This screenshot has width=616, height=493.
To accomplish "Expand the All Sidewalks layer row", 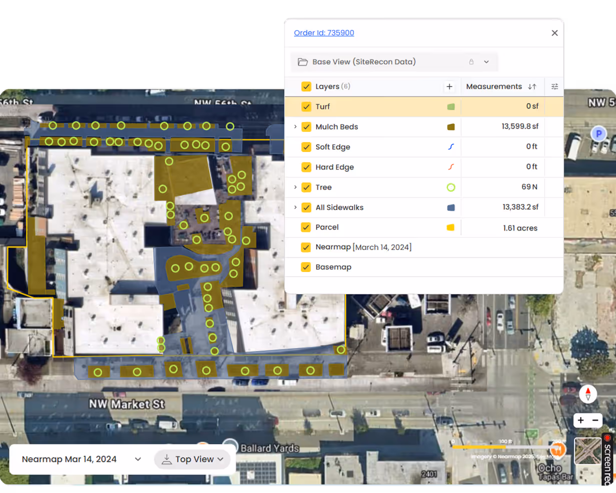I will pos(295,207).
